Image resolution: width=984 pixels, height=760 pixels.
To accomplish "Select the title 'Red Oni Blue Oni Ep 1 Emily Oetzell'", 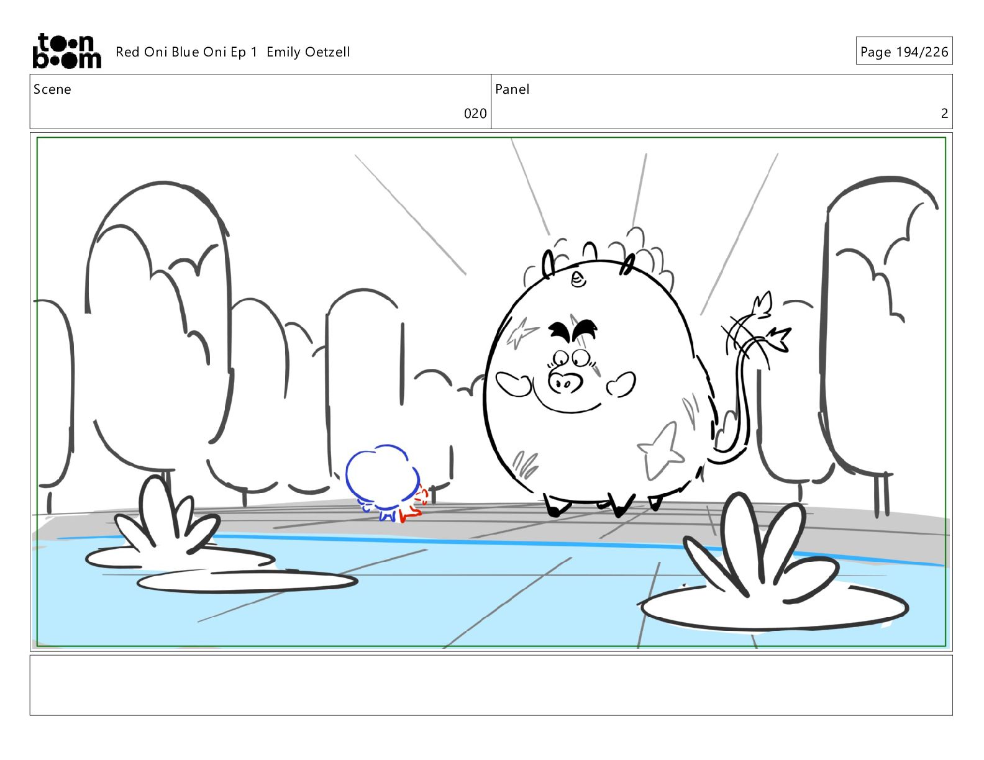I will point(233,52).
